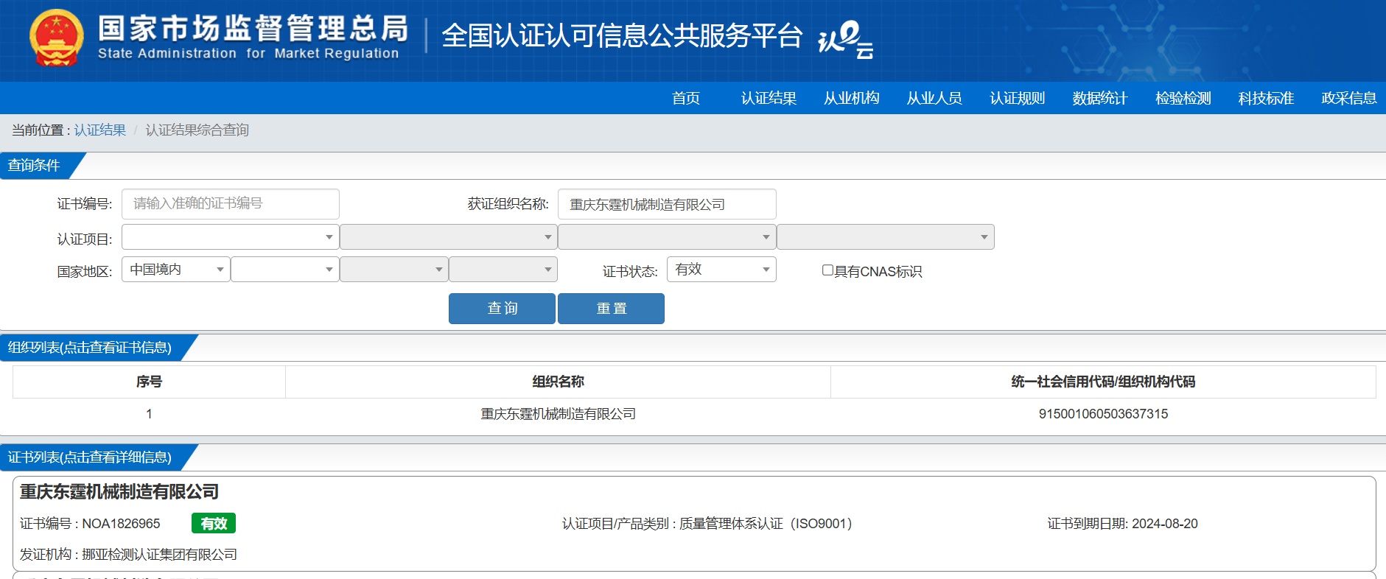
Task: Tick the 具有CNAS标识 checkbox
Action: click(827, 270)
